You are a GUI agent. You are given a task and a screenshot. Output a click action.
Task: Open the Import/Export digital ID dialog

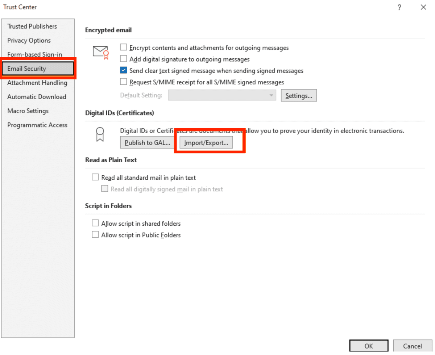pyautogui.click(x=206, y=142)
